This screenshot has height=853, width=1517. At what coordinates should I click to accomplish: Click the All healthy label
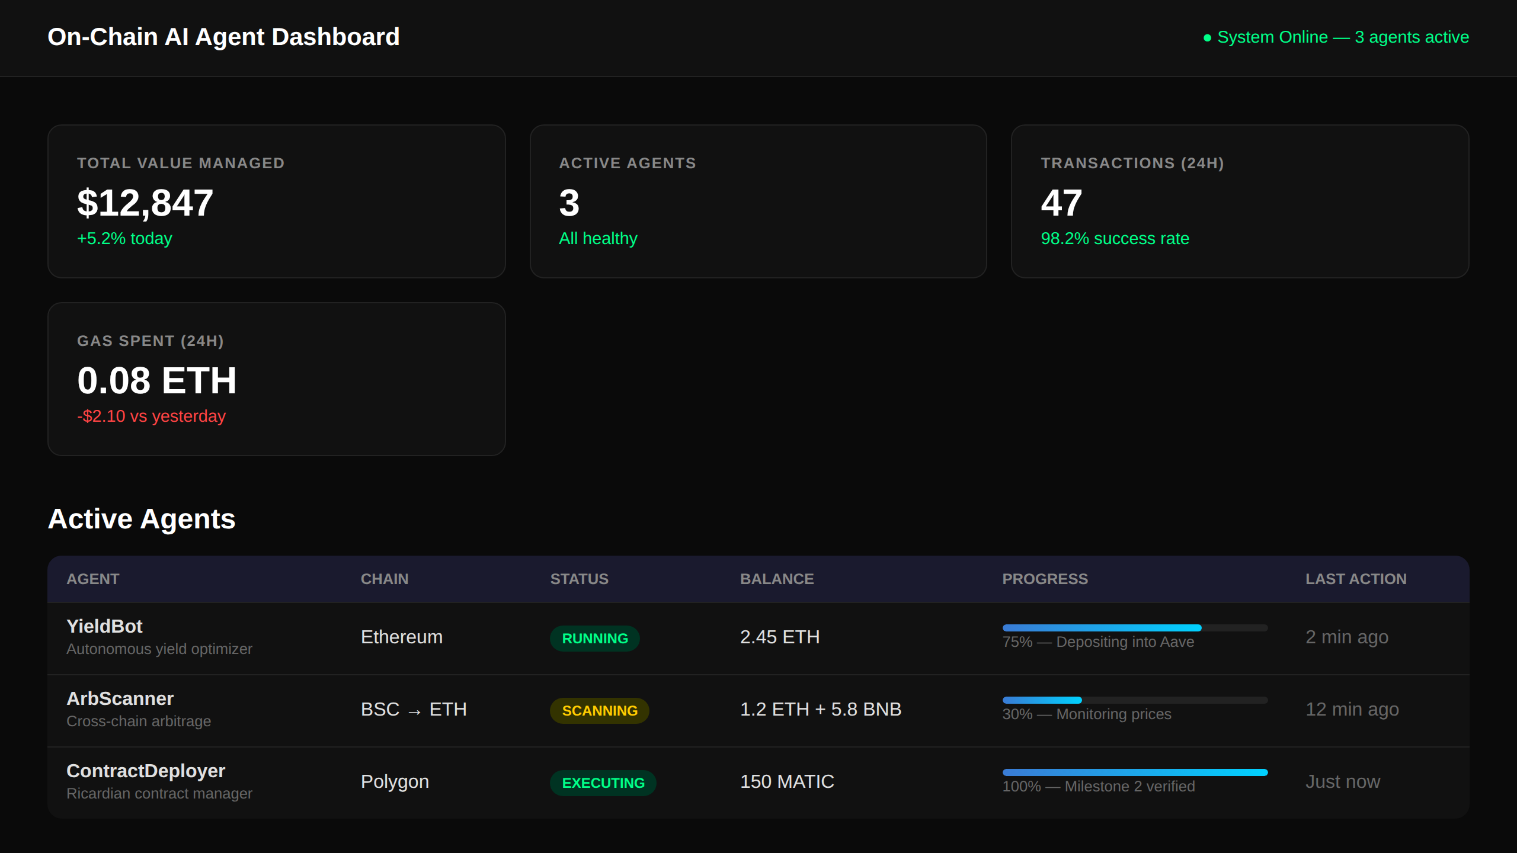pos(598,238)
